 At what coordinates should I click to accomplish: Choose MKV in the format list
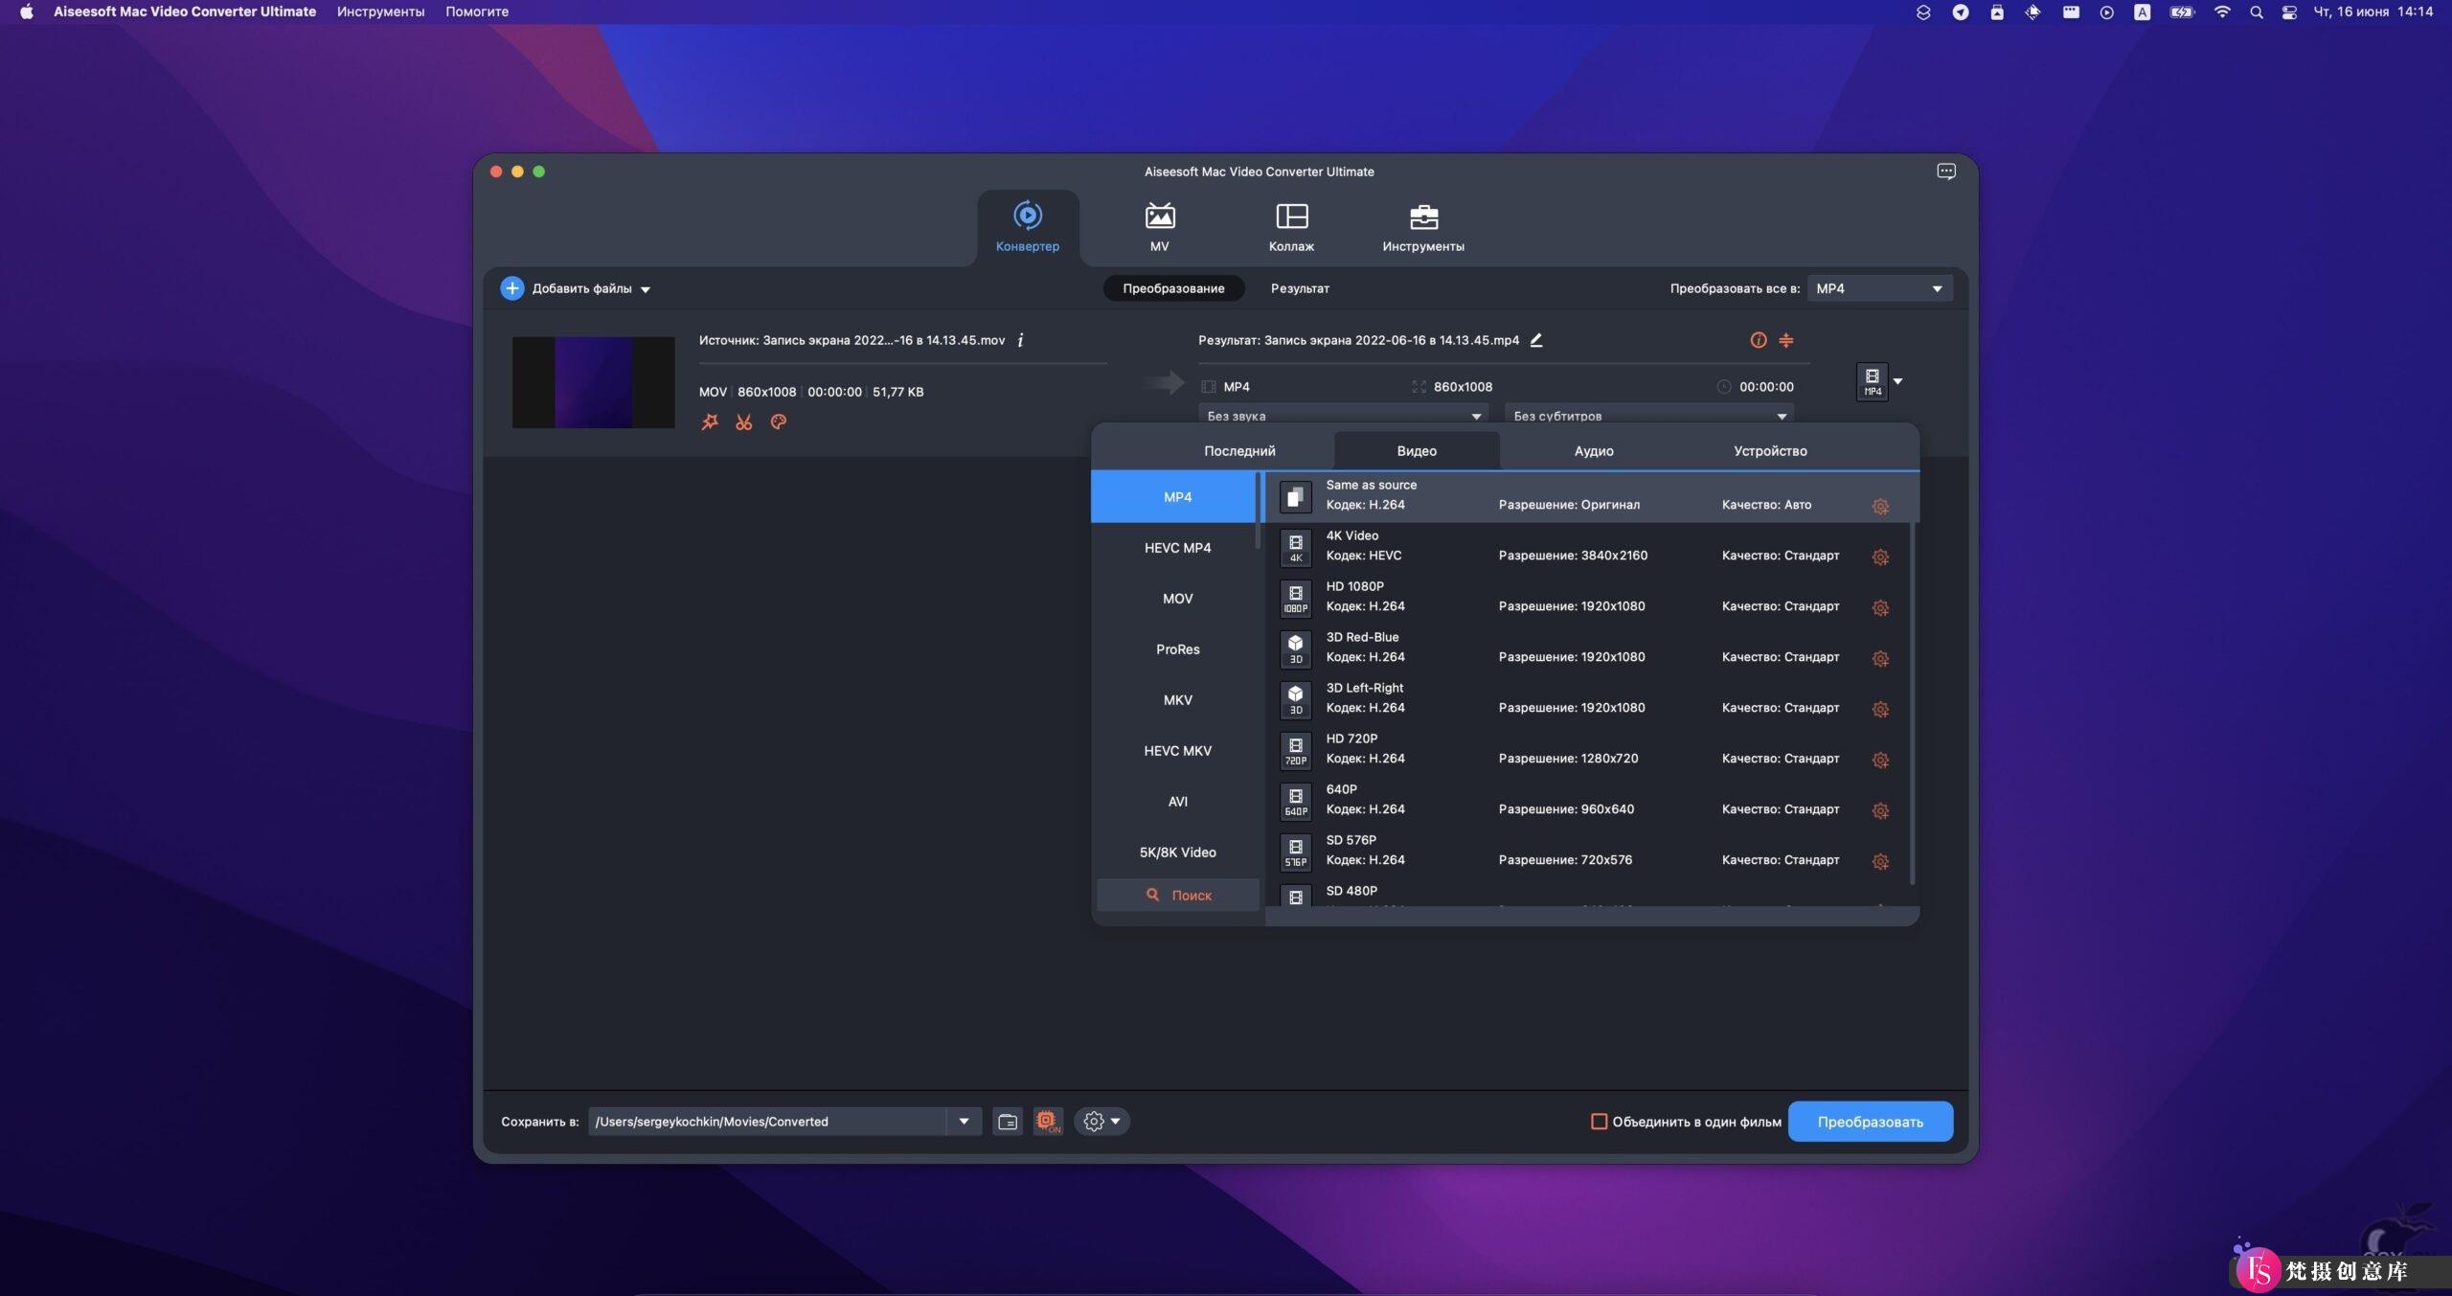pos(1177,700)
